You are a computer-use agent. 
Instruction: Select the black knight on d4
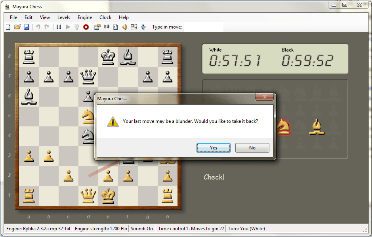88,136
